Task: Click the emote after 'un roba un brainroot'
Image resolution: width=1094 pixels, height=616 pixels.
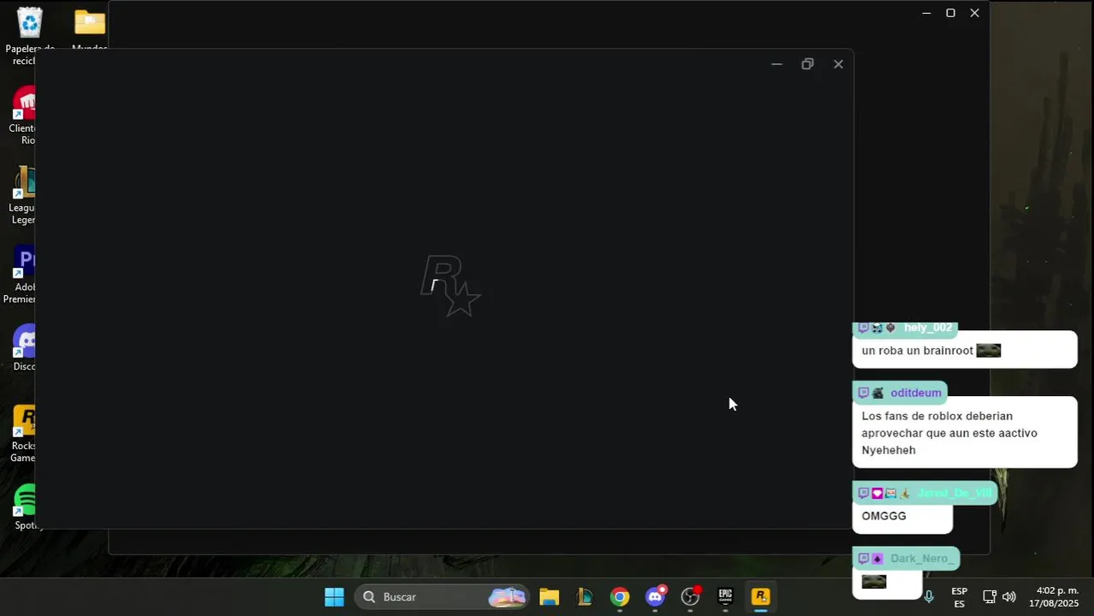Action: click(989, 351)
